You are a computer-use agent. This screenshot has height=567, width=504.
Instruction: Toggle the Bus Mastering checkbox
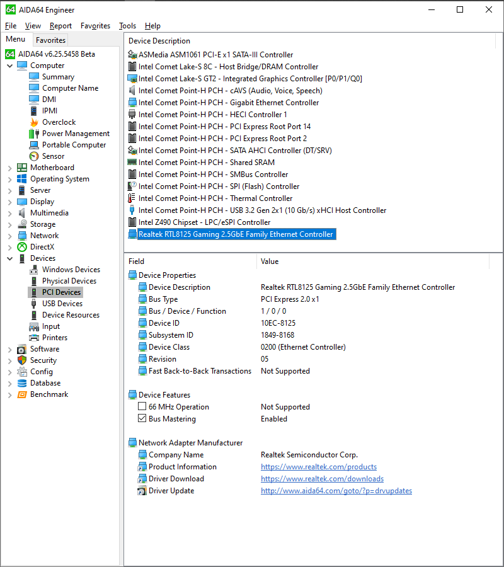(x=142, y=418)
